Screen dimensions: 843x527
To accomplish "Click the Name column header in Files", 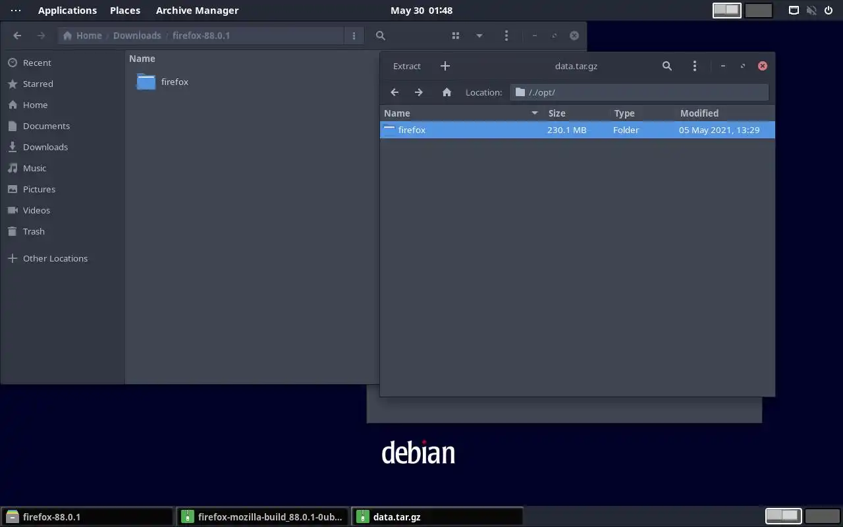I will [x=142, y=59].
